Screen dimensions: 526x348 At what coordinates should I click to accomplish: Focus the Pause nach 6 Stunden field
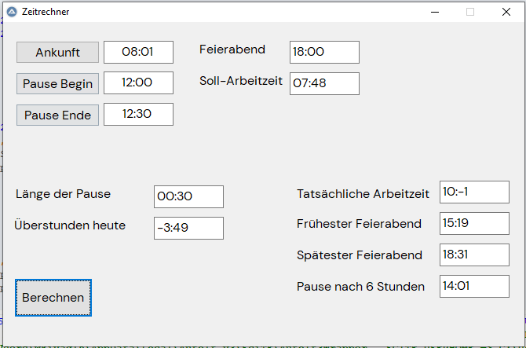click(x=474, y=286)
